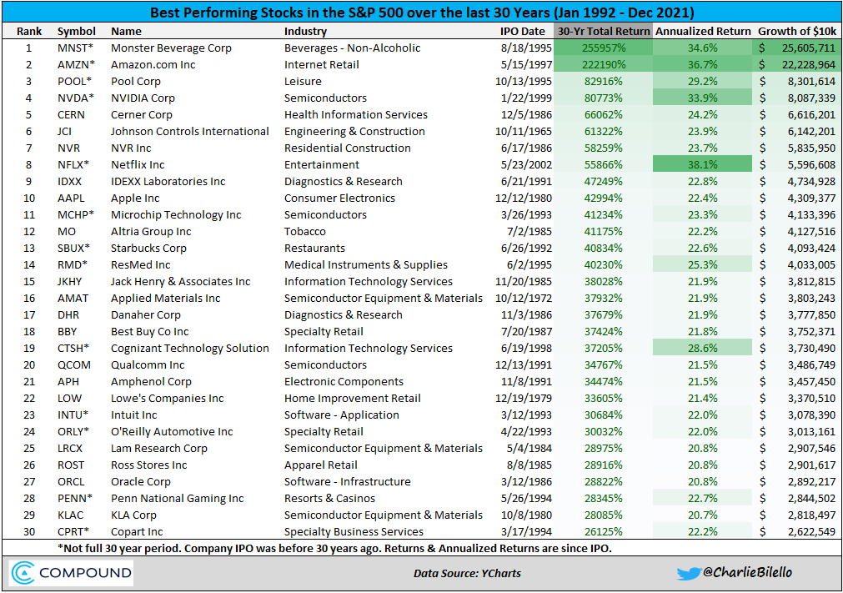Image resolution: width=843 pixels, height=593 pixels.
Task: Click the Entertainment industry cell
Action: pyautogui.click(x=322, y=164)
